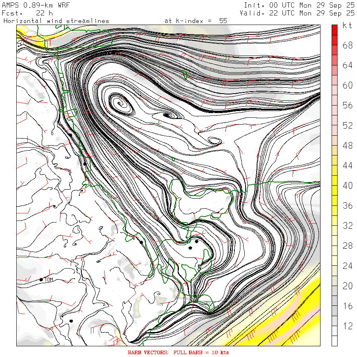Click the large spiral vortex center

coord(119,104)
